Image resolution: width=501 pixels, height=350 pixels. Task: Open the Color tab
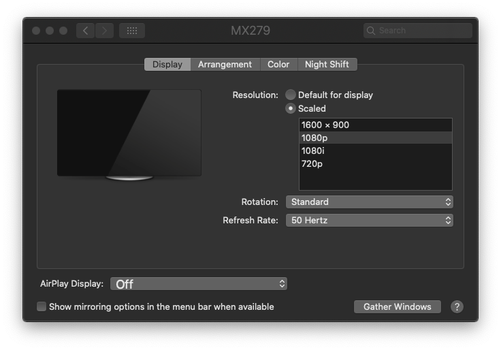[278, 65]
